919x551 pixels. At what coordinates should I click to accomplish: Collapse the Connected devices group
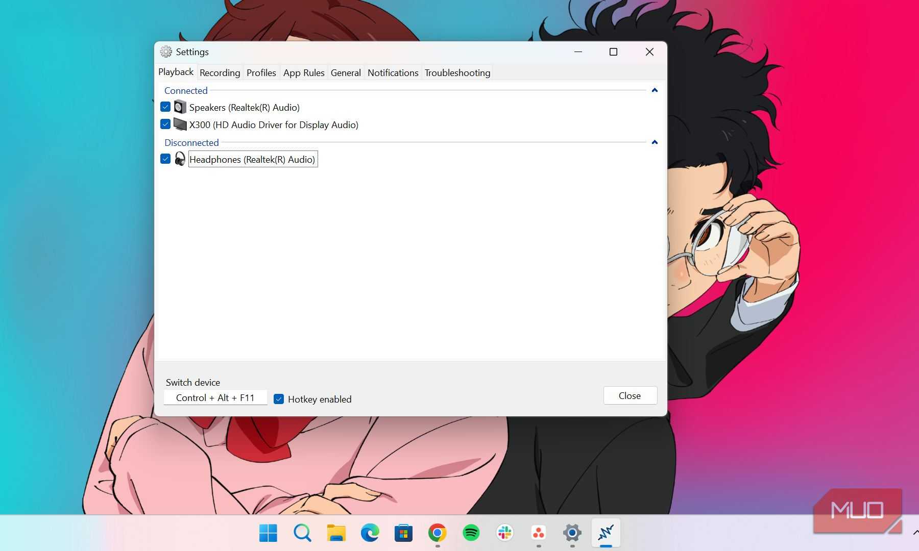pos(655,90)
